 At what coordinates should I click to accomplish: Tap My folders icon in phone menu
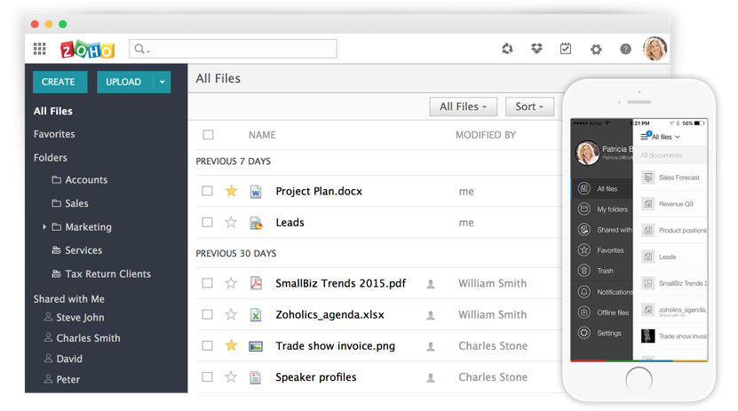(584, 209)
